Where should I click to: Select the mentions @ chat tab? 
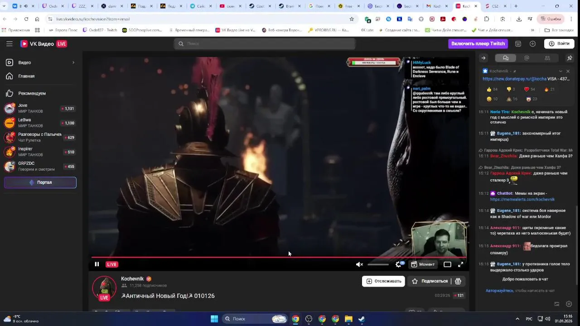pyautogui.click(x=527, y=58)
